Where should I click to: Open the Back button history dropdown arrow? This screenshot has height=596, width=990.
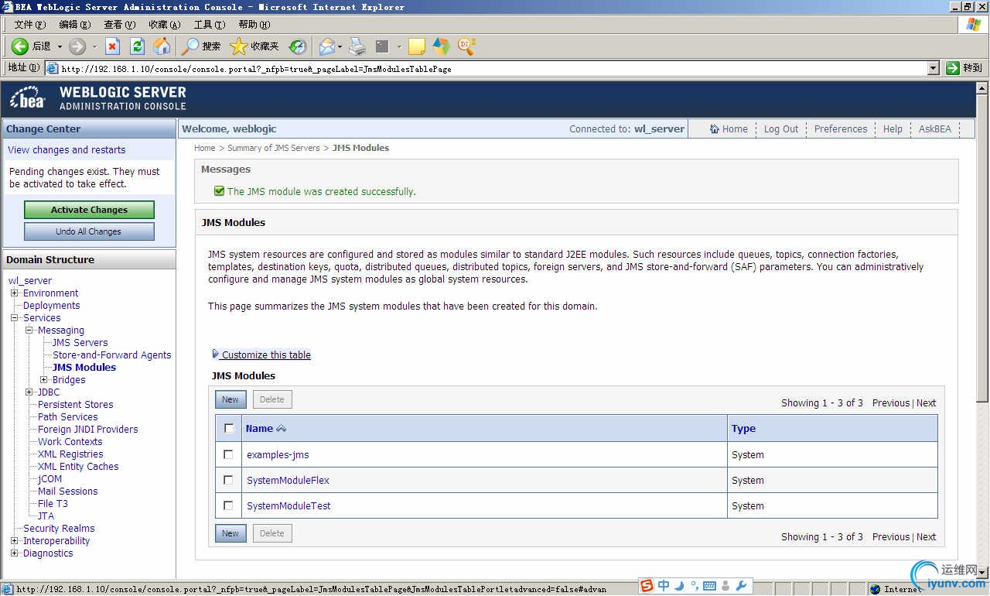pyautogui.click(x=60, y=46)
